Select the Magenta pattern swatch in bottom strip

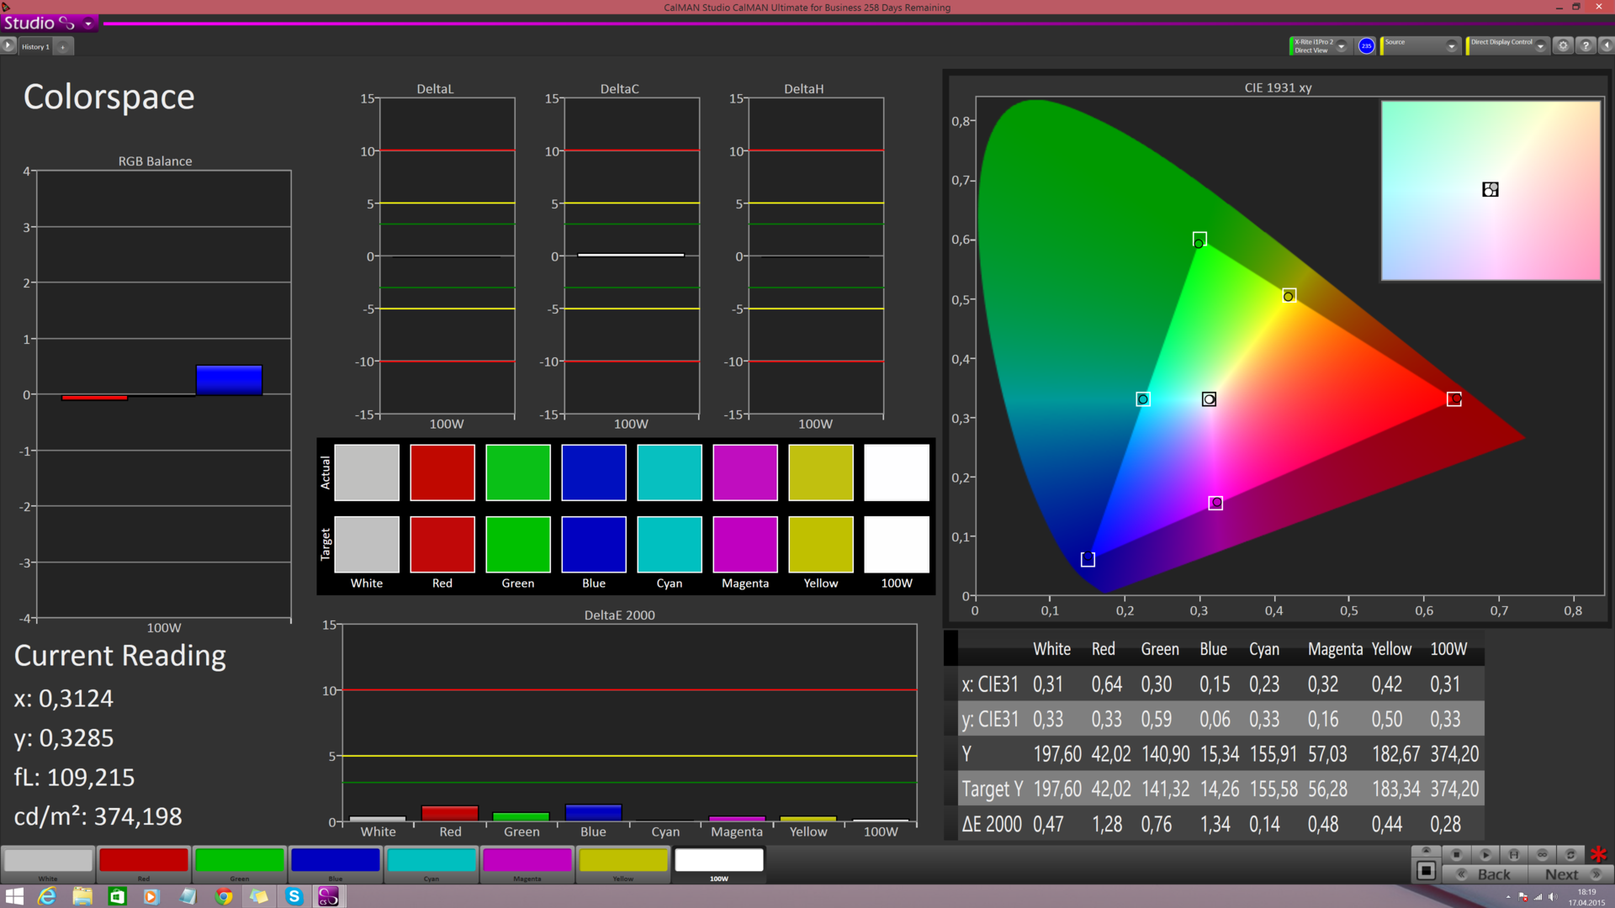[527, 861]
